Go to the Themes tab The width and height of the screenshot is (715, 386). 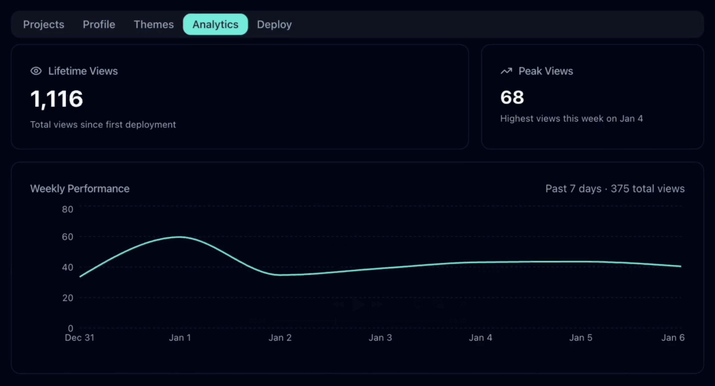pyautogui.click(x=154, y=24)
